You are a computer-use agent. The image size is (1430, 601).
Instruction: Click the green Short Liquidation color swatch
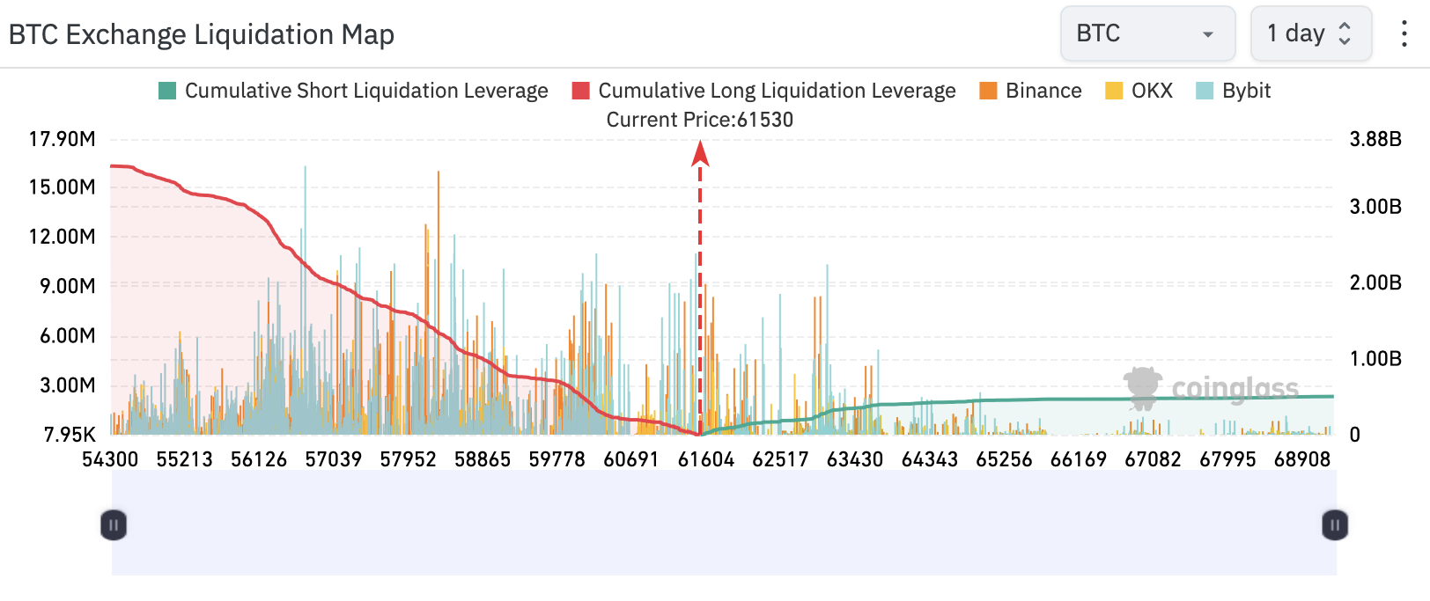pyautogui.click(x=167, y=91)
